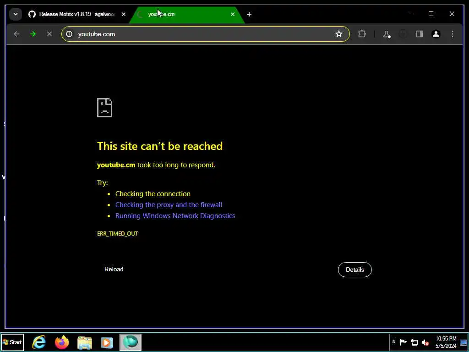
Task: Open File Explorer folder in taskbar
Action: [x=85, y=342]
